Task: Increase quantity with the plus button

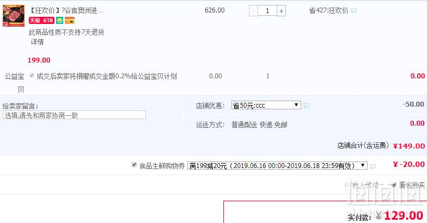Action: click(x=281, y=11)
